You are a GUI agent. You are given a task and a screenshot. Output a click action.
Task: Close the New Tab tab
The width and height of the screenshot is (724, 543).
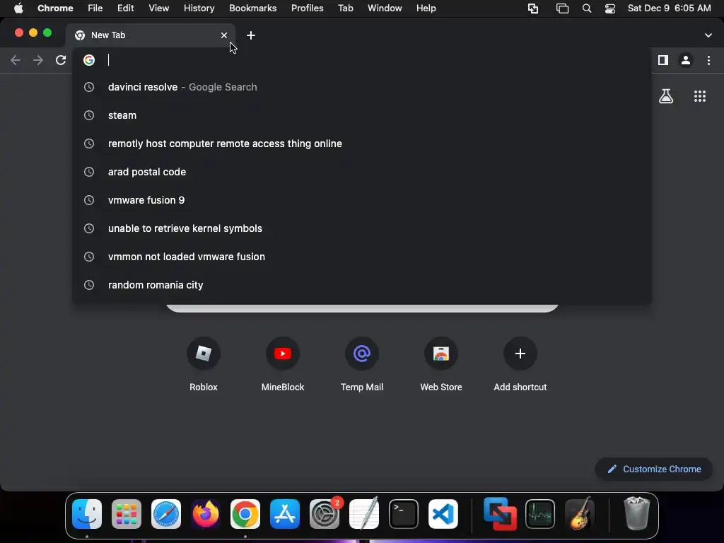click(224, 35)
